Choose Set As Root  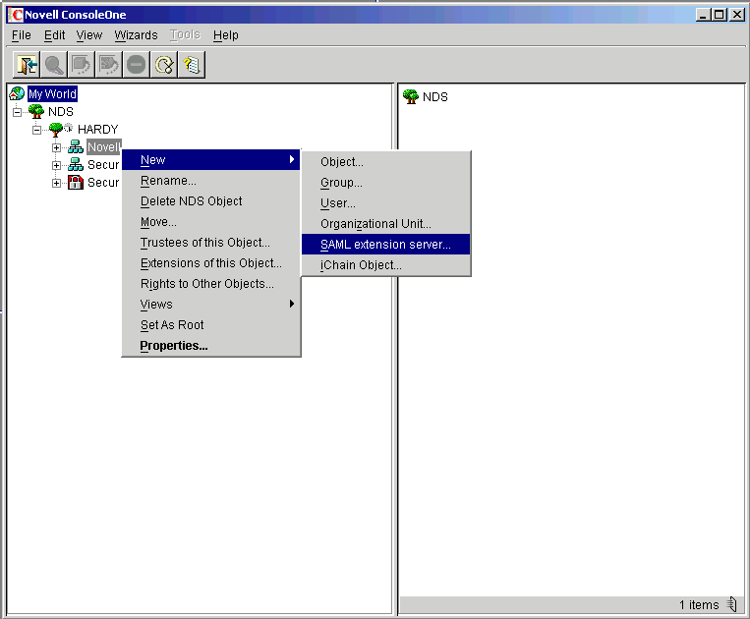point(211,325)
